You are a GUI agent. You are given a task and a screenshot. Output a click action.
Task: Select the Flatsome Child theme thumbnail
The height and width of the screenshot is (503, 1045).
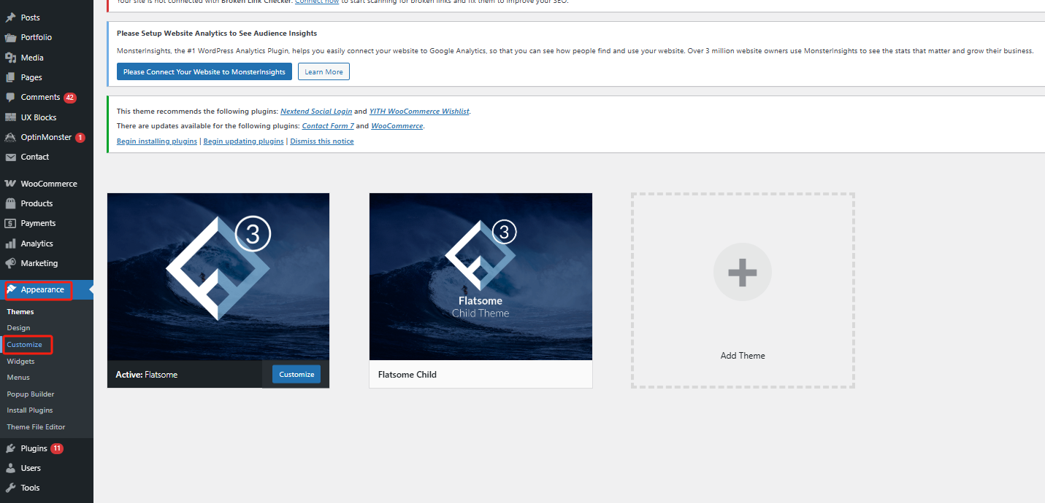click(481, 276)
